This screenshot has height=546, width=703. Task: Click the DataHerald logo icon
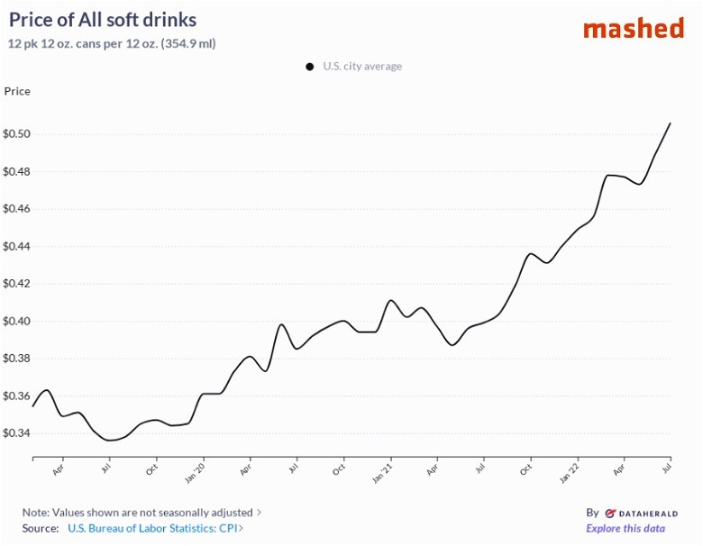coord(610,513)
